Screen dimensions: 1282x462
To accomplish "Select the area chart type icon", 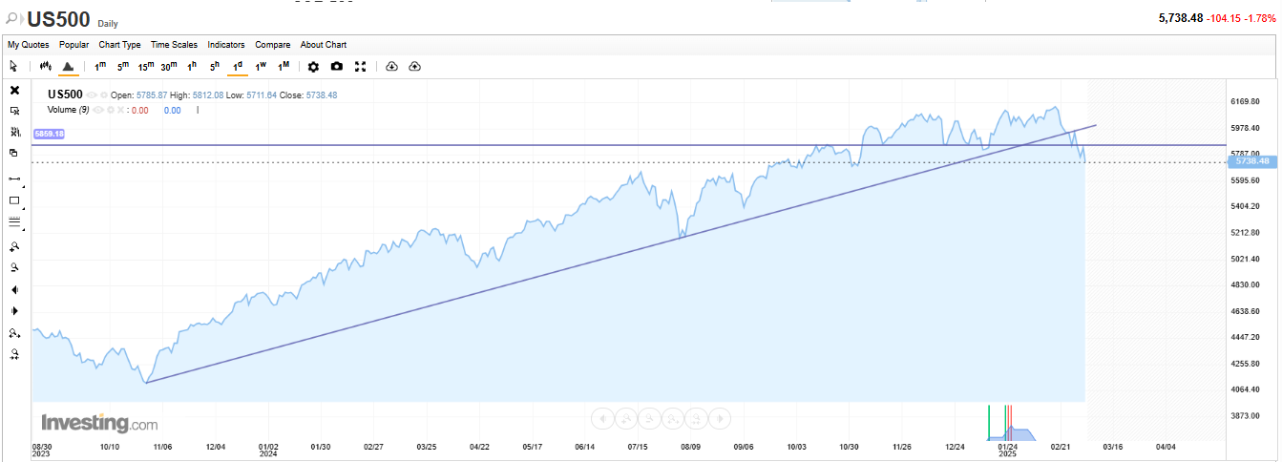I will tap(68, 66).
